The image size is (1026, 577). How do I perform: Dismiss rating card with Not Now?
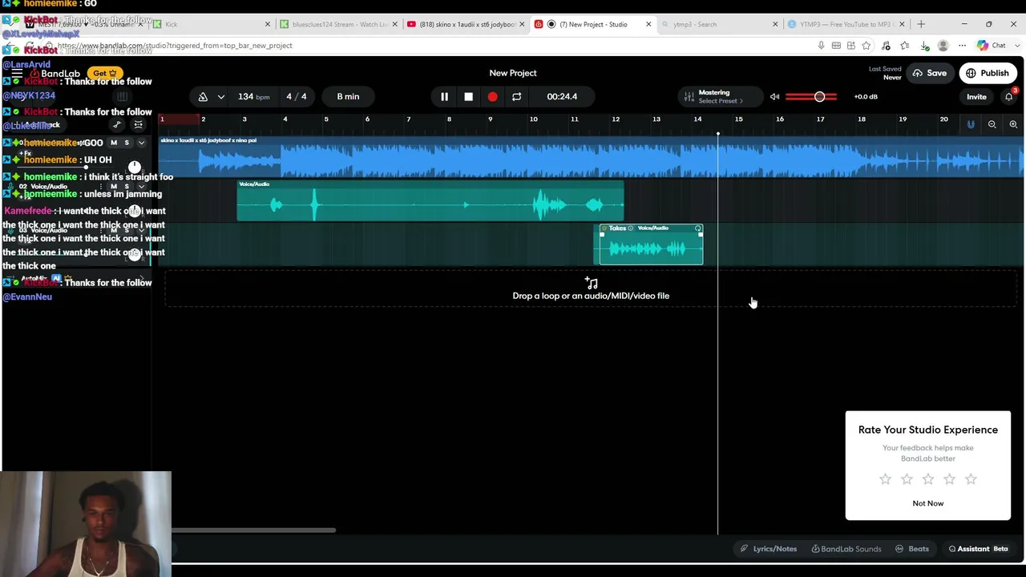tap(928, 503)
